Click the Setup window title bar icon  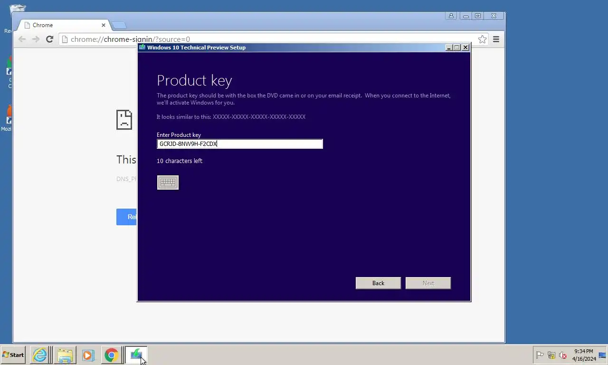[142, 47]
